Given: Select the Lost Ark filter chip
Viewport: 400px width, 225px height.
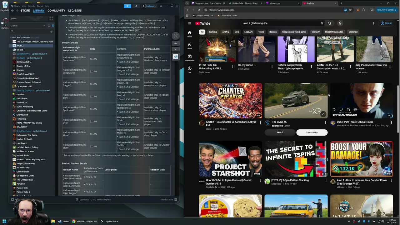Looking at the screenshot, I should click(x=248, y=32).
